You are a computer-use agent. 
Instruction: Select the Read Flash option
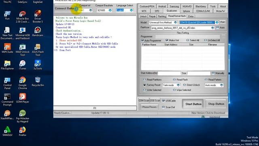pos(174,79)
